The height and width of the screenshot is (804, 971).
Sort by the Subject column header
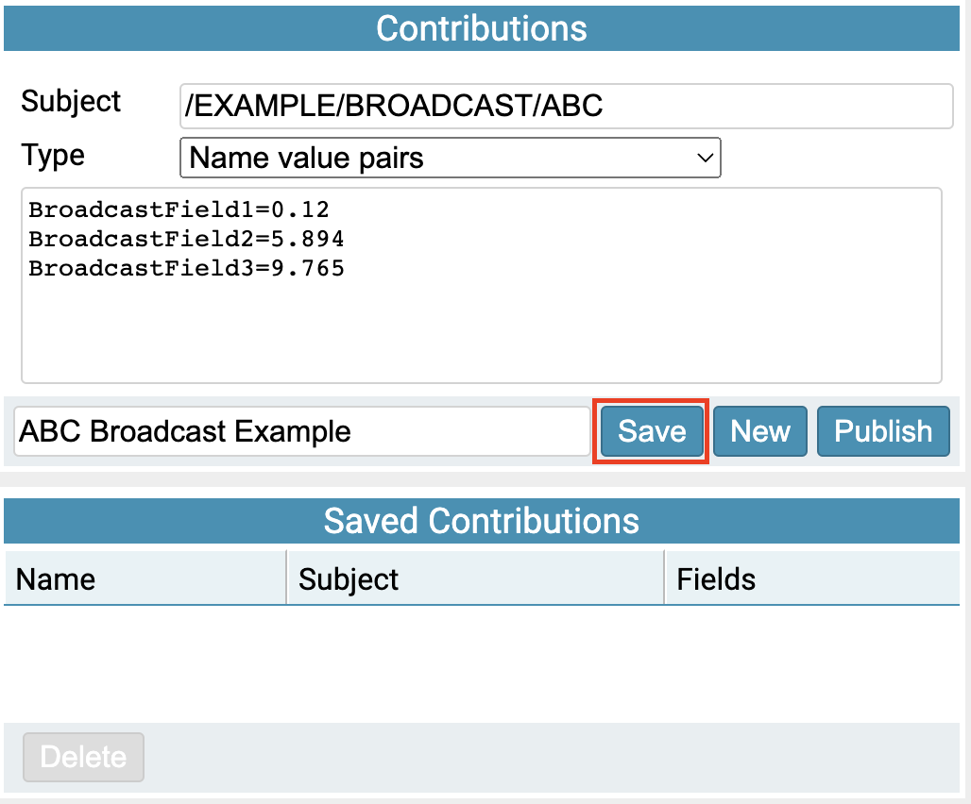475,578
